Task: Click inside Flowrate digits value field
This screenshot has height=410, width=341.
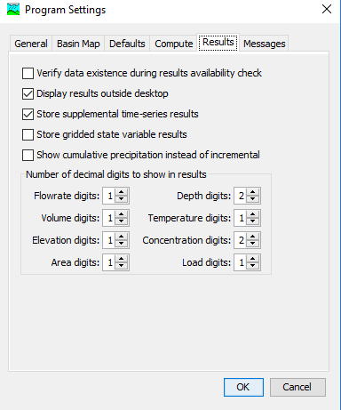Action: click(109, 196)
